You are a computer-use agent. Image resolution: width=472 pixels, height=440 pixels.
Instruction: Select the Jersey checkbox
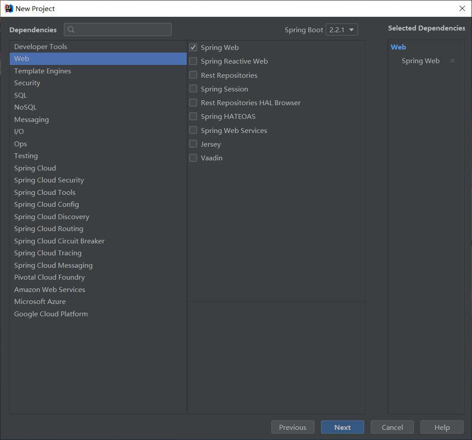click(x=193, y=144)
